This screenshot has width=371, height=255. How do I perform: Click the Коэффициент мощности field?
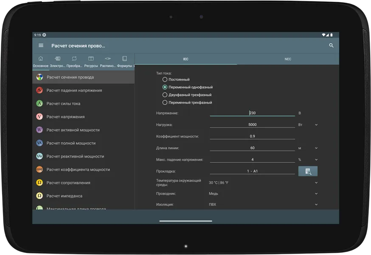point(252,136)
